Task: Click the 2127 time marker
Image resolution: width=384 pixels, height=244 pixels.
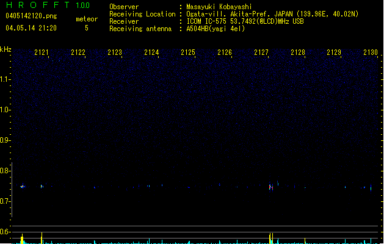Action: coord(261,52)
